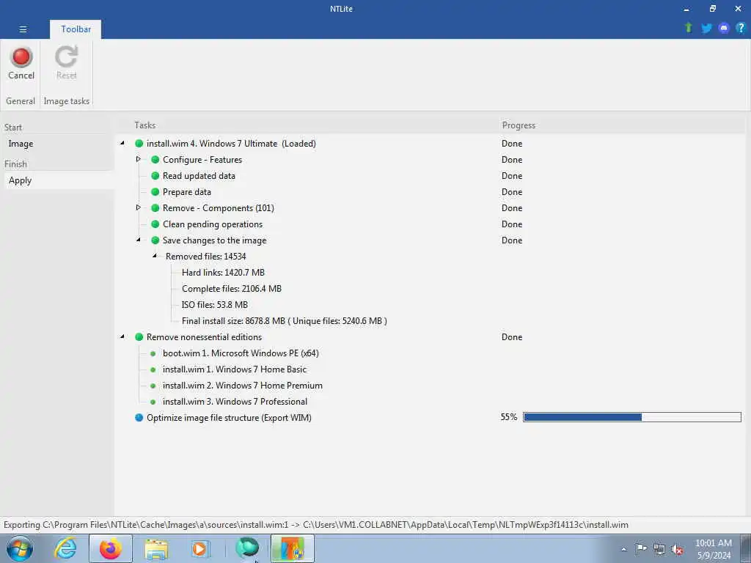Open the Discord link icon
The width and height of the screenshot is (751, 563).
[x=724, y=29]
